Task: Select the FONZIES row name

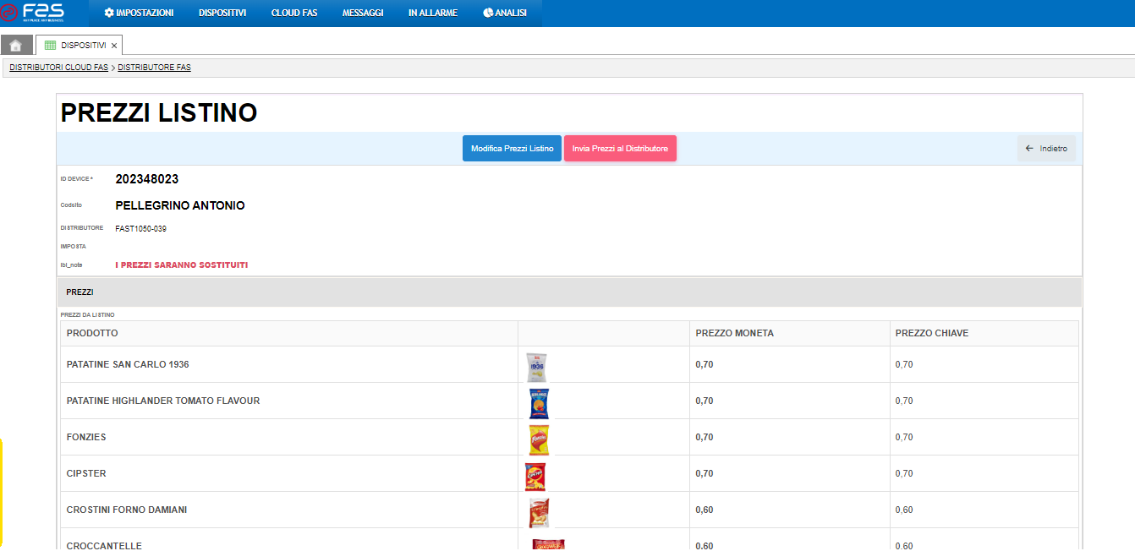Action: [x=86, y=437]
